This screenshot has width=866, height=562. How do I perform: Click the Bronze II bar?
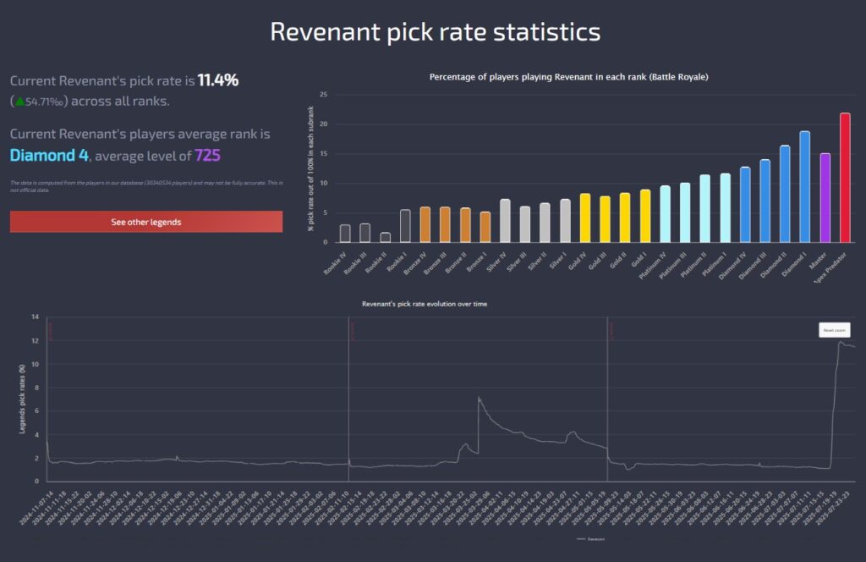(465, 225)
